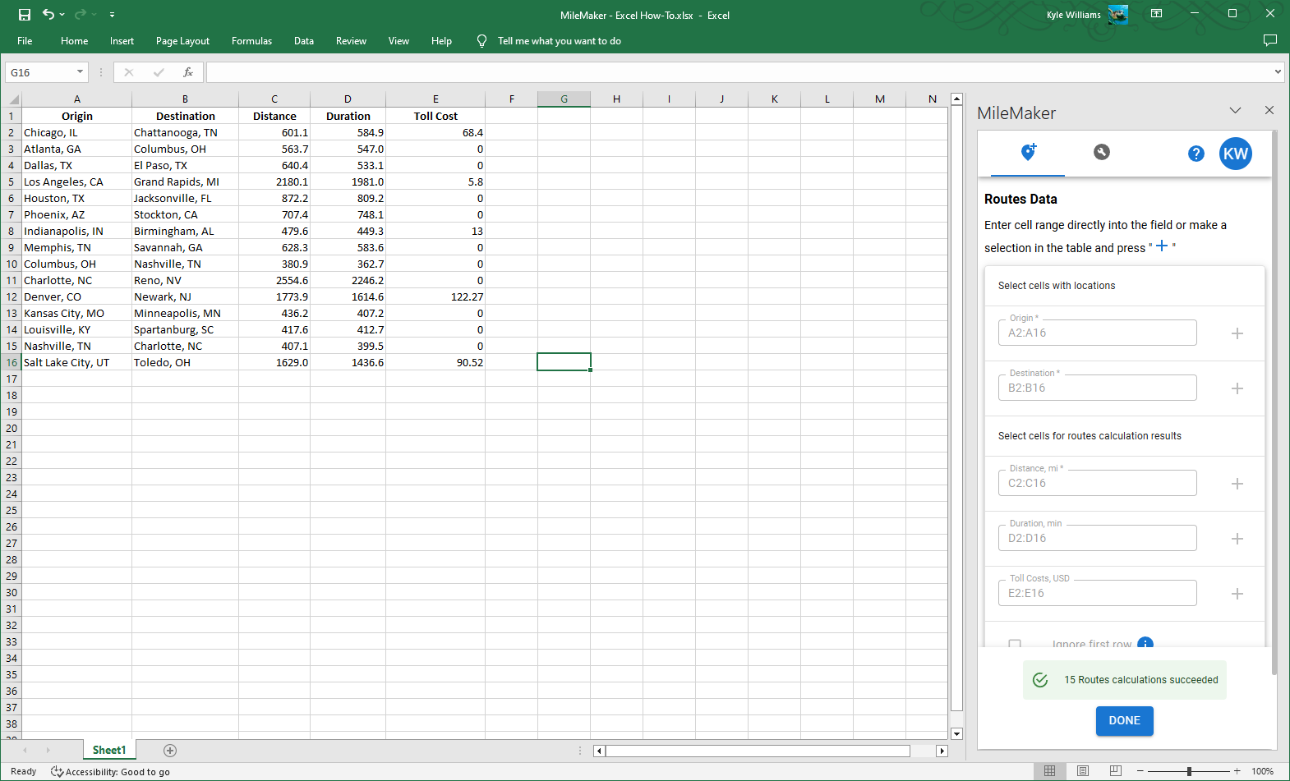Click the Zoom in plus button
Viewport: 1290px width, 781px height.
pos(1237,771)
